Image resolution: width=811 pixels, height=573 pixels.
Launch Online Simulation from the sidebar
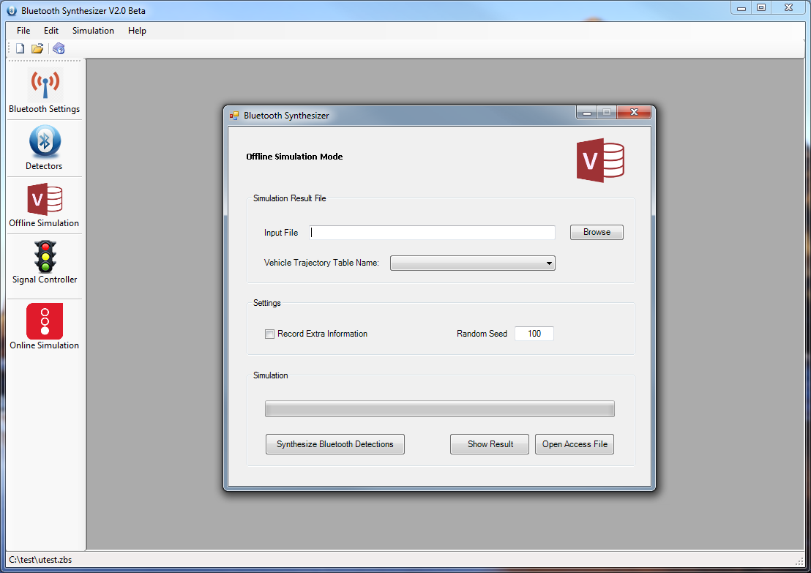45,326
